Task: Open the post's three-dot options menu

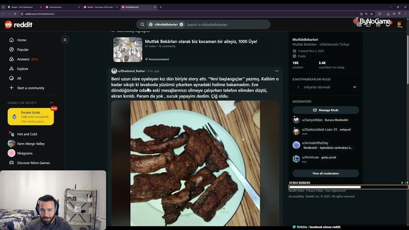Action: click(277, 71)
